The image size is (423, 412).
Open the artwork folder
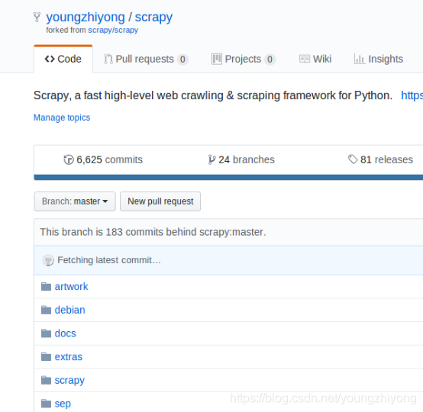coord(71,287)
